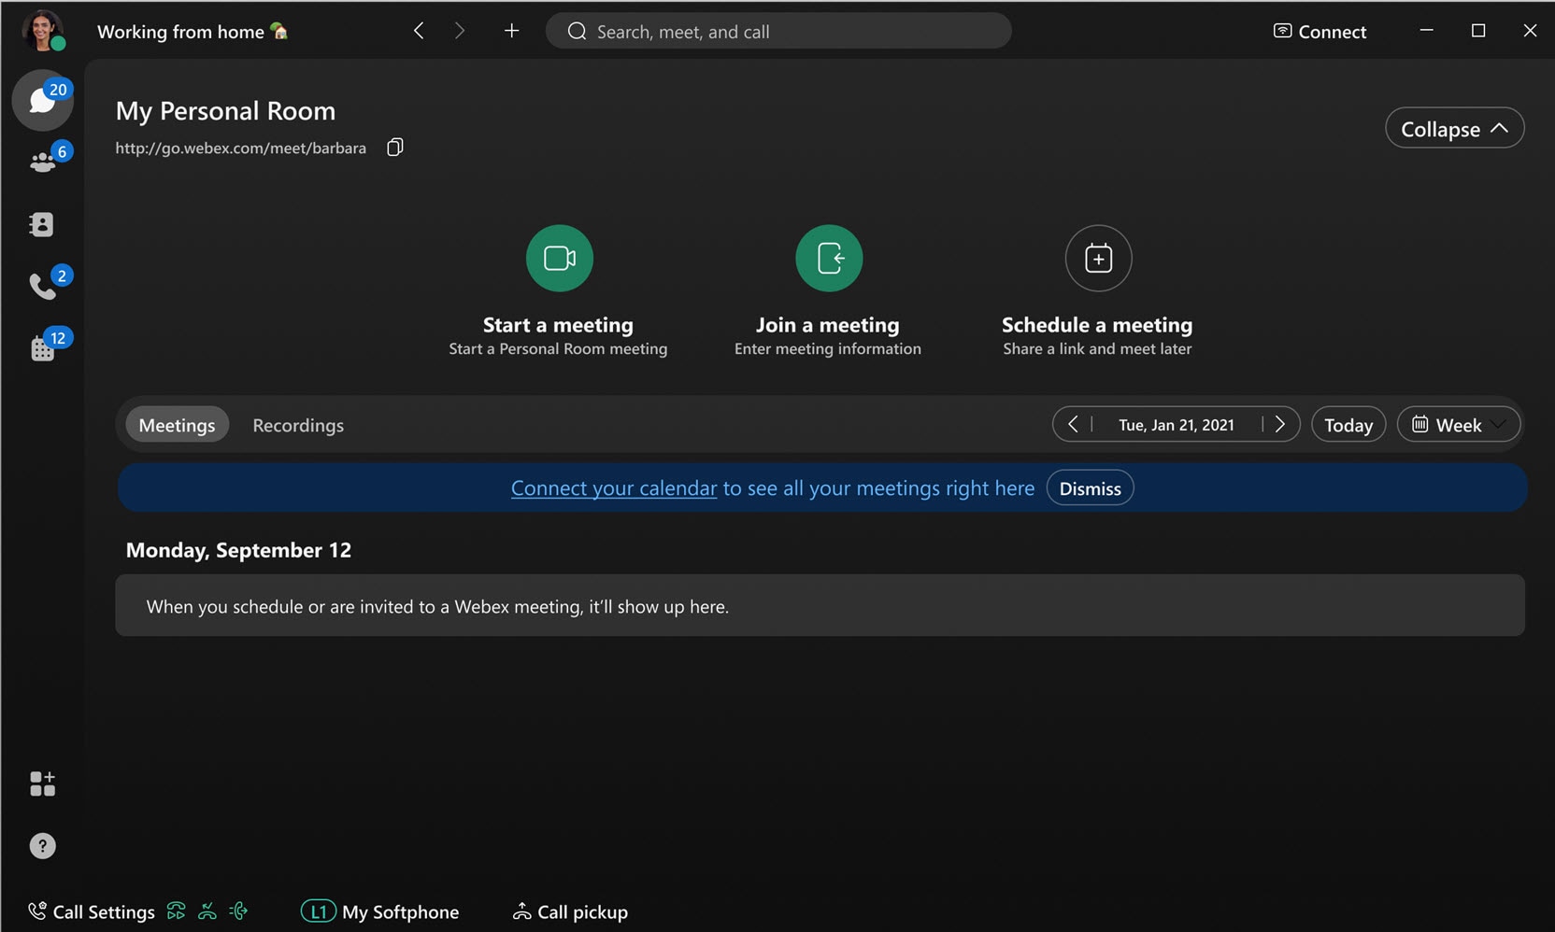Focus the Search, meet, and call field
This screenshot has height=932, width=1555.
click(x=778, y=31)
